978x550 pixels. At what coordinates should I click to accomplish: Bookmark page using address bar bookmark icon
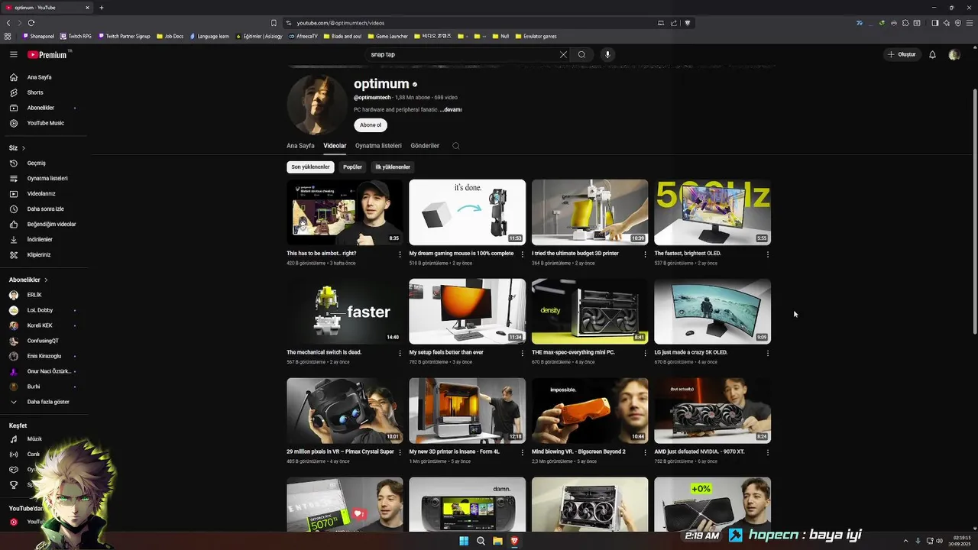(x=274, y=23)
